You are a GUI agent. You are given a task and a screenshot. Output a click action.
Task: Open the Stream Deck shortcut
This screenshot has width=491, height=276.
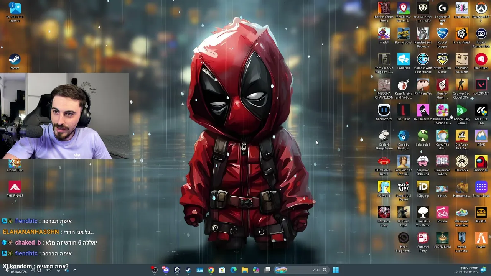tap(481, 189)
